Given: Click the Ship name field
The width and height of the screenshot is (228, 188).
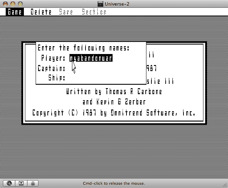Looking at the screenshot, I should tap(107, 78).
